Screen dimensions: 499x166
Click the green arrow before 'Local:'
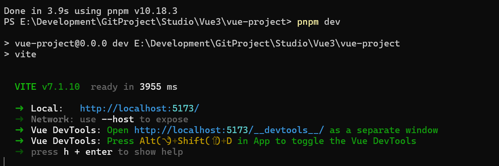coord(19,108)
